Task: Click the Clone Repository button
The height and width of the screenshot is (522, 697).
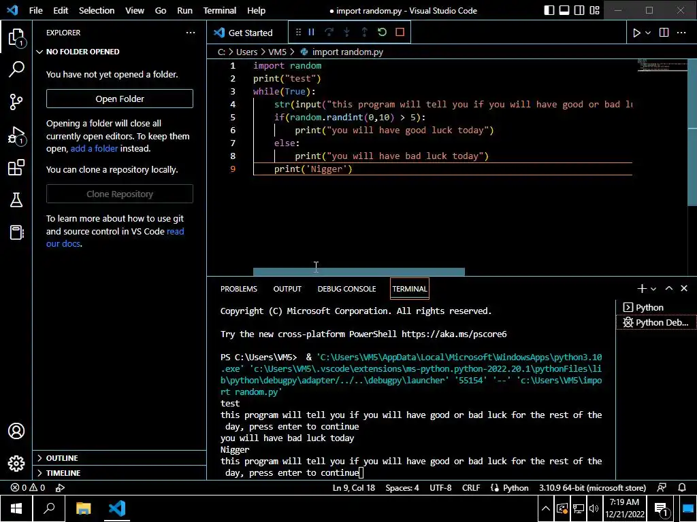Action: (120, 194)
